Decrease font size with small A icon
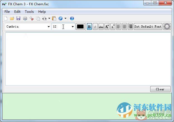 tap(113, 26)
